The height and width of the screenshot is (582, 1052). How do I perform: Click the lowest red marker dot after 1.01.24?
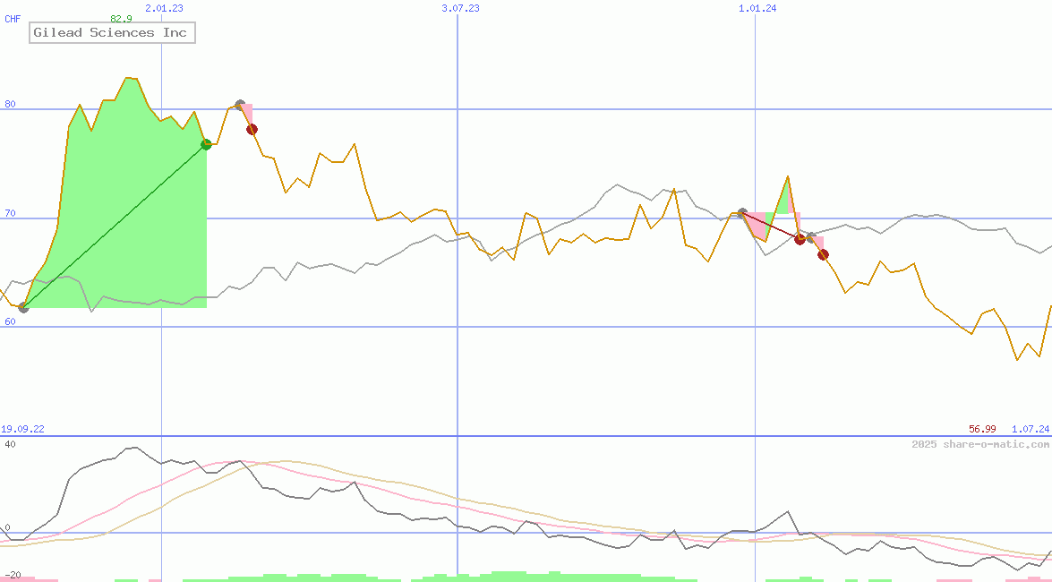[823, 254]
